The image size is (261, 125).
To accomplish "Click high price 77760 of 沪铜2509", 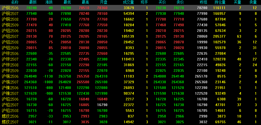I will pos(84,25).
